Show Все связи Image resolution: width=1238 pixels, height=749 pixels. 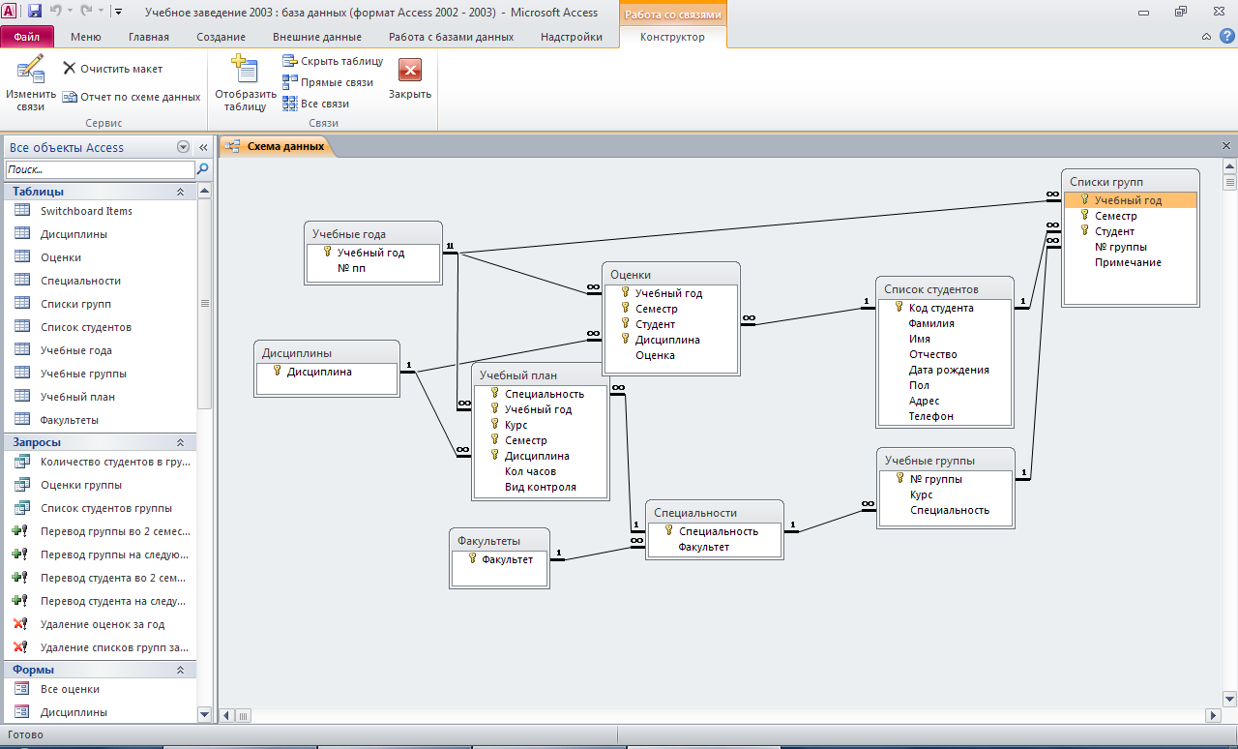pos(315,104)
